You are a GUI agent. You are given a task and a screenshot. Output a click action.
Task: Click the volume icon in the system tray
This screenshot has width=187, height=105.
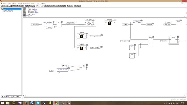172,103
